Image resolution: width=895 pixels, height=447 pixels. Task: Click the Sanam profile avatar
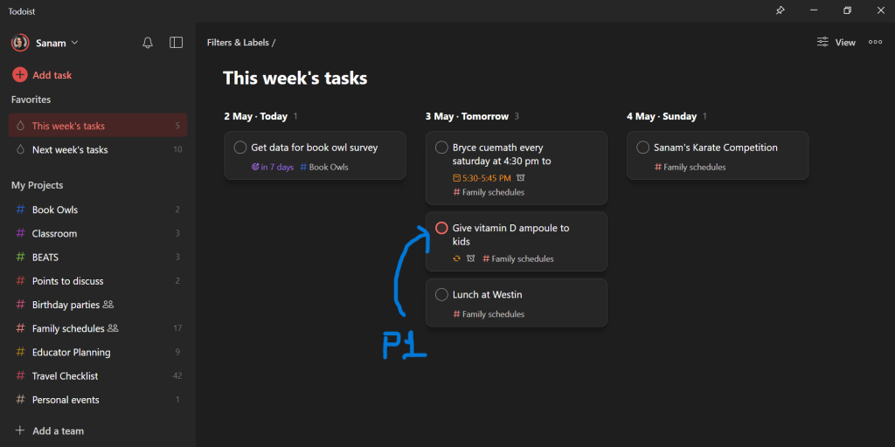[x=20, y=43]
